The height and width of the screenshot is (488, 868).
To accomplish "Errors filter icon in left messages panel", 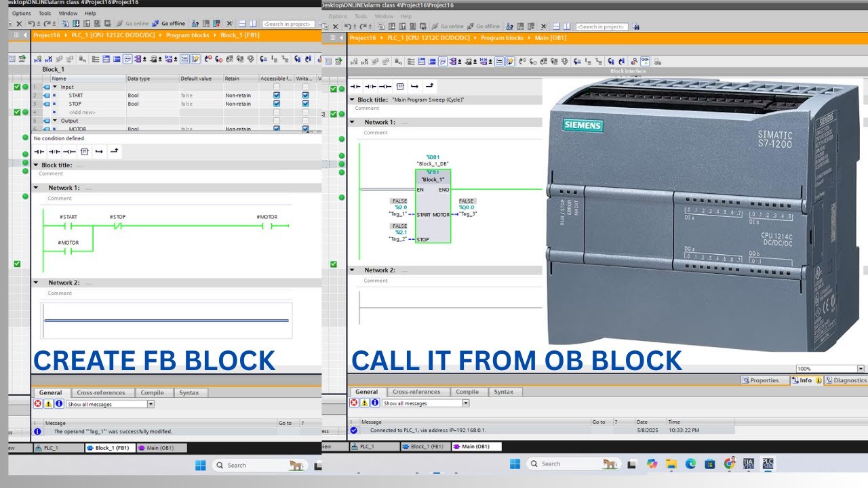I will [x=38, y=403].
